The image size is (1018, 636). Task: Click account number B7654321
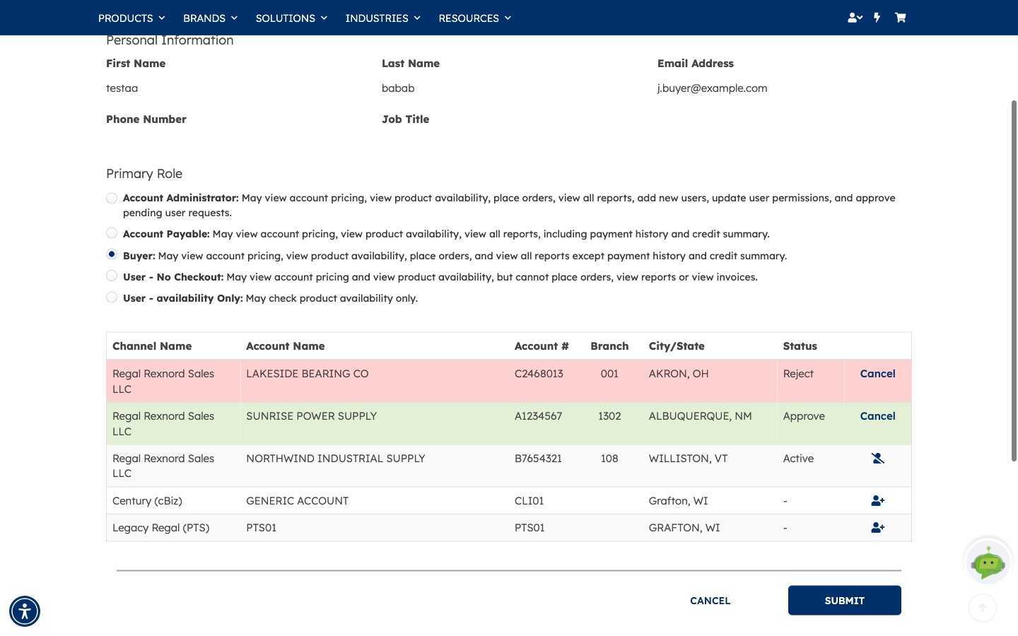(x=538, y=459)
